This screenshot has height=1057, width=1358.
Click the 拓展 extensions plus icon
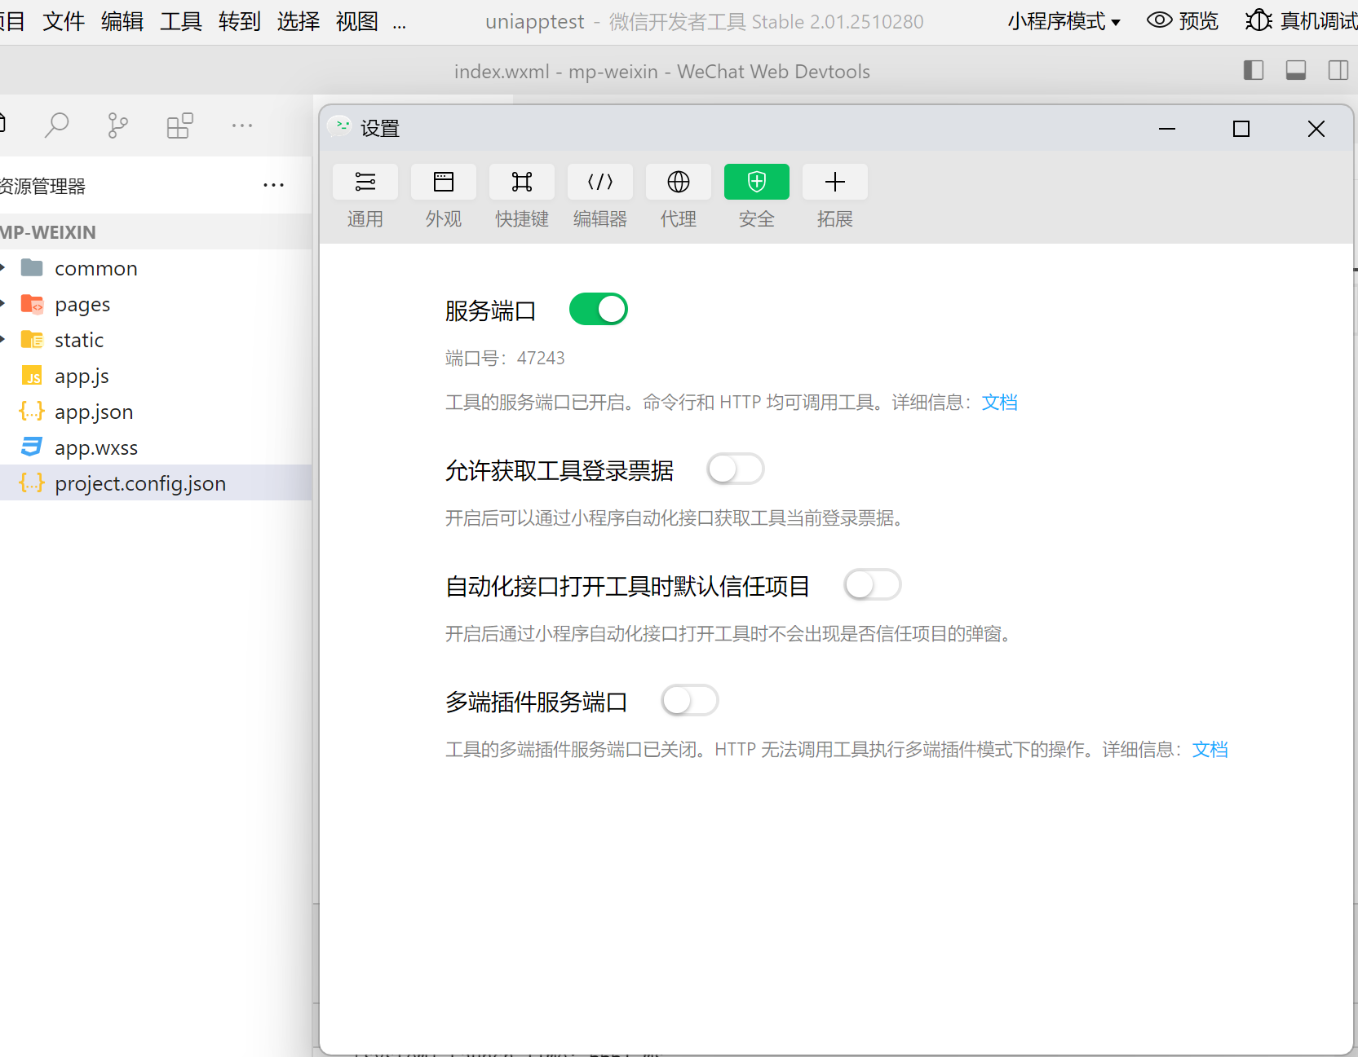coord(834,182)
